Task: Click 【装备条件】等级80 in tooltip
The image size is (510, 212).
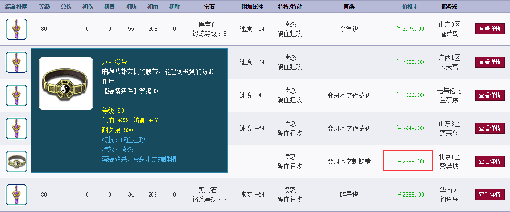Action: tap(130, 91)
